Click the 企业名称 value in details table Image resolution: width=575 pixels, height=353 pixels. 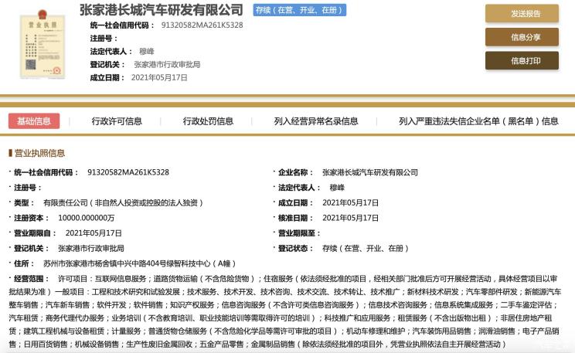coord(369,172)
